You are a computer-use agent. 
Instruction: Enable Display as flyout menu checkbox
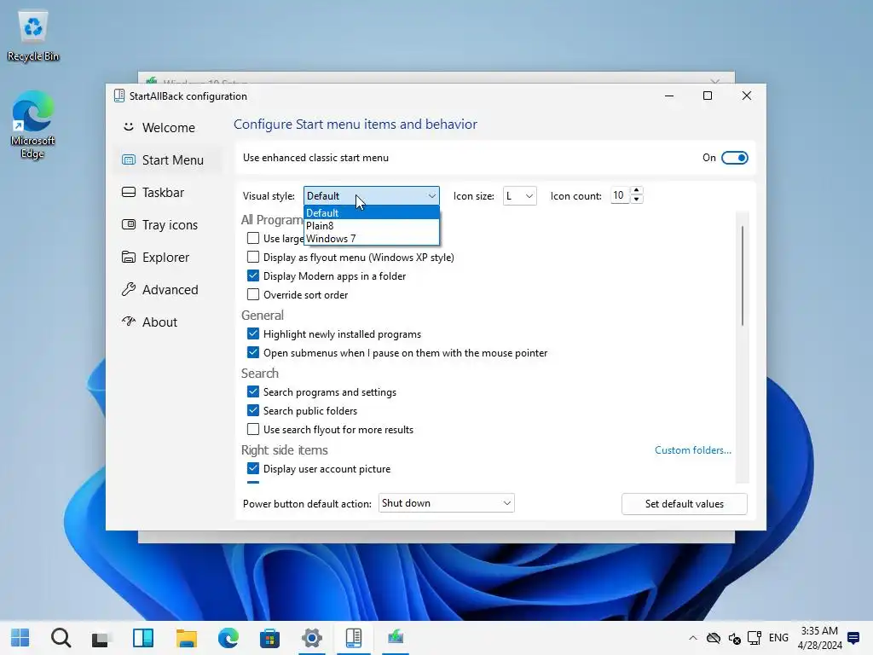[x=252, y=257]
